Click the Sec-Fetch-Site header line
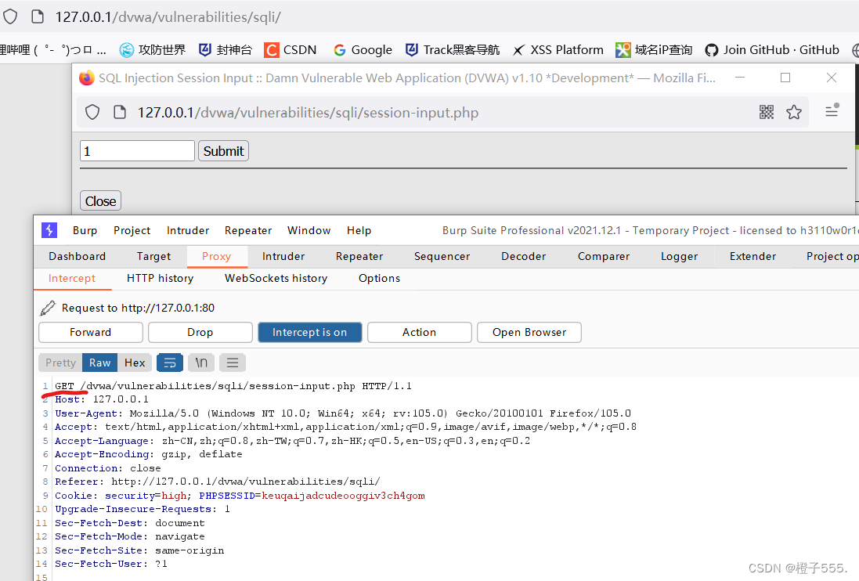The width and height of the screenshot is (859, 581). coord(139,550)
